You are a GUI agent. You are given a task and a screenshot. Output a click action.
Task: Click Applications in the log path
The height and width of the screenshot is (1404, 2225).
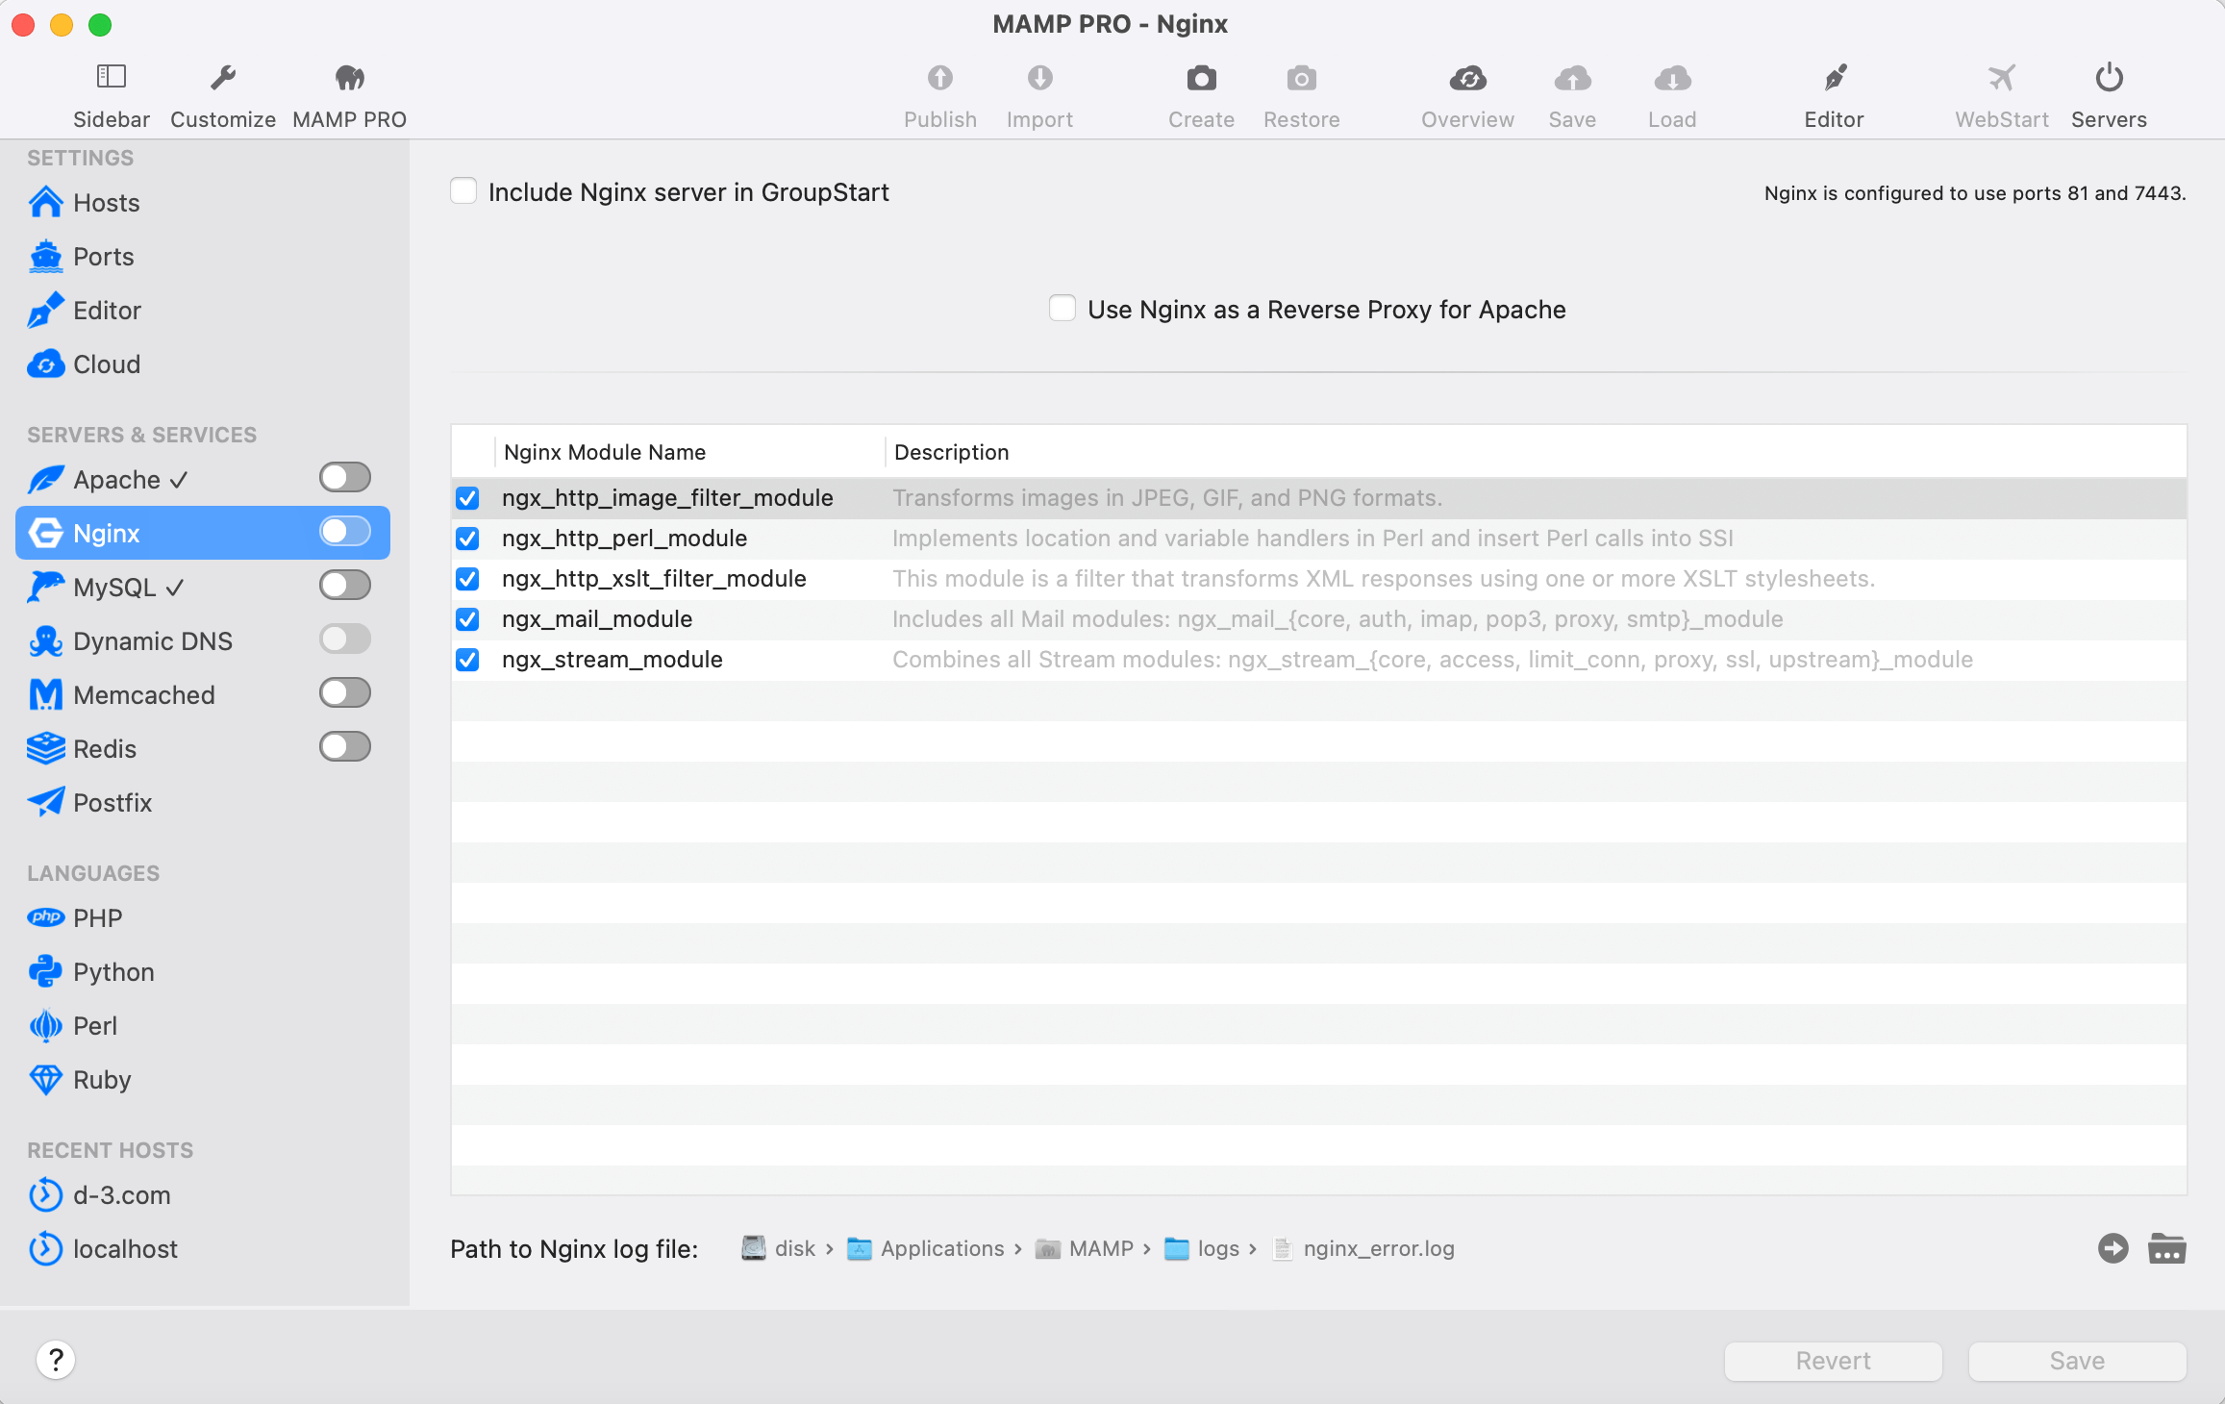coord(927,1248)
